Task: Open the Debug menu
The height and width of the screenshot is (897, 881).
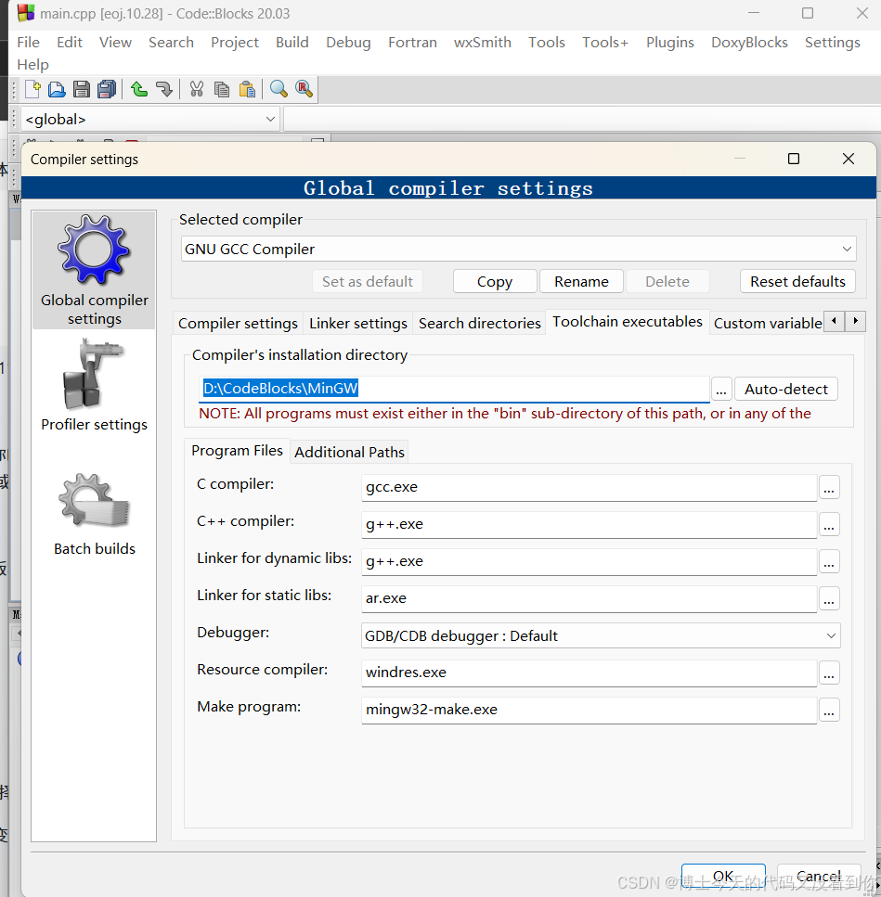Action: click(348, 43)
